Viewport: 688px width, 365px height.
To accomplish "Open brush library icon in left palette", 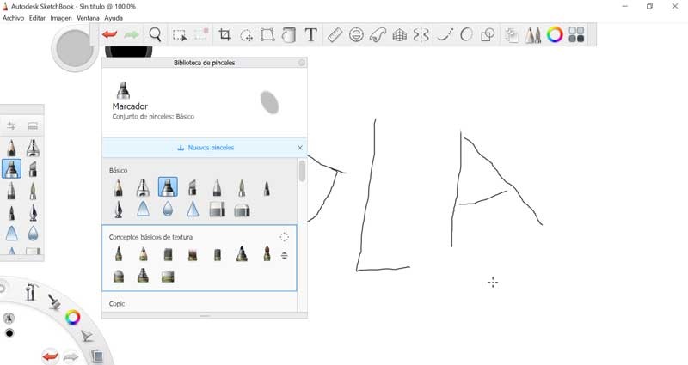I will pyautogui.click(x=33, y=126).
